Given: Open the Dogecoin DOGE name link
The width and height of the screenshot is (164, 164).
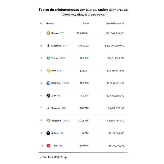Looking at the screenshot, I should pos(60,121).
